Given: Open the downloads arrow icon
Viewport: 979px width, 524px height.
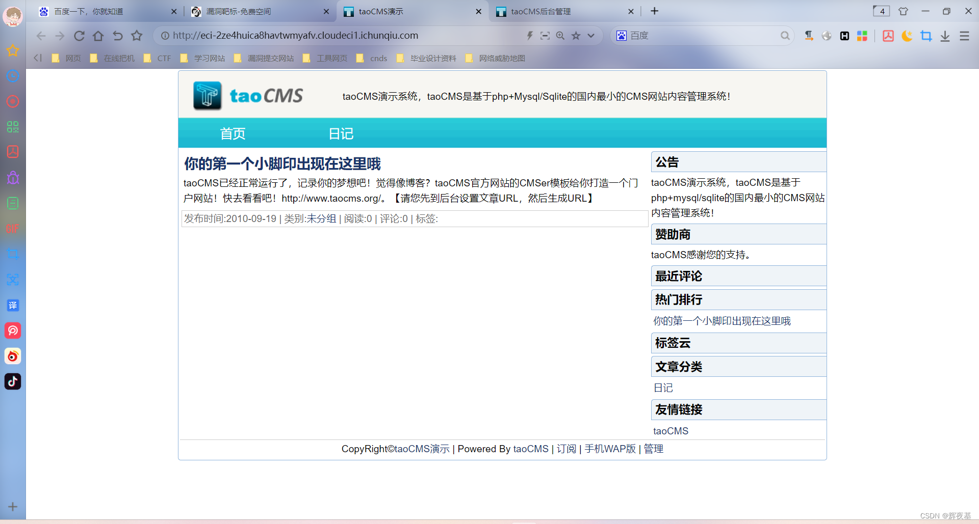Looking at the screenshot, I should [945, 36].
